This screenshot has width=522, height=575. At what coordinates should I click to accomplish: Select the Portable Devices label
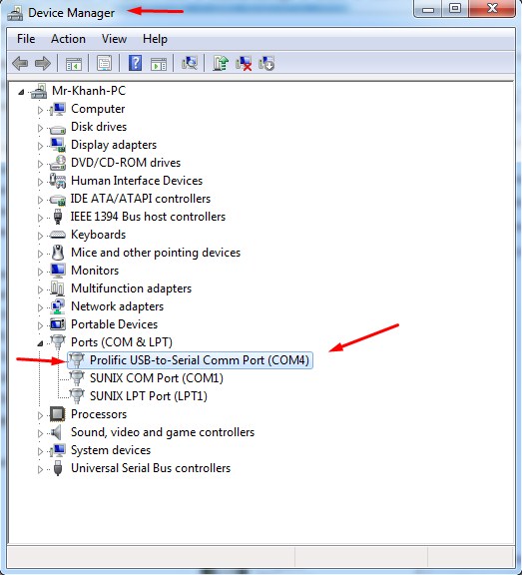[115, 324]
